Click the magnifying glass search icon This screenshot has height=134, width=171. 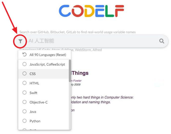(x=162, y=41)
